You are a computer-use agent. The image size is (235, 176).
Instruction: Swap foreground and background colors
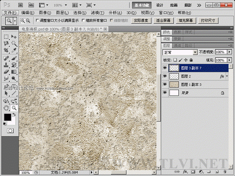14,114
